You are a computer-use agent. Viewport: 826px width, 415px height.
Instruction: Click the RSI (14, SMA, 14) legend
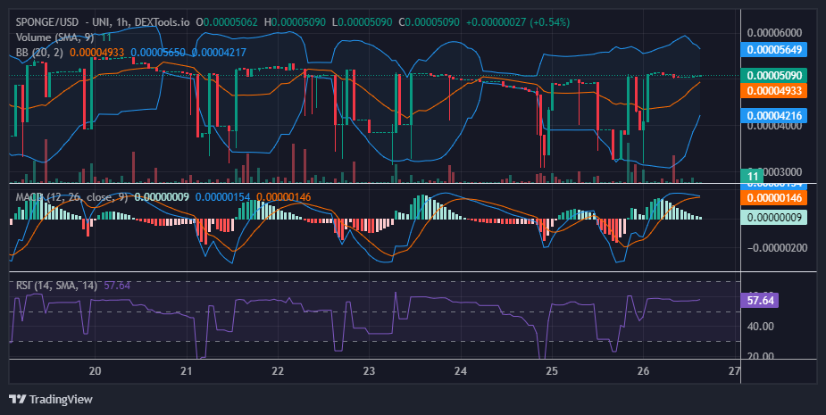(x=56, y=286)
